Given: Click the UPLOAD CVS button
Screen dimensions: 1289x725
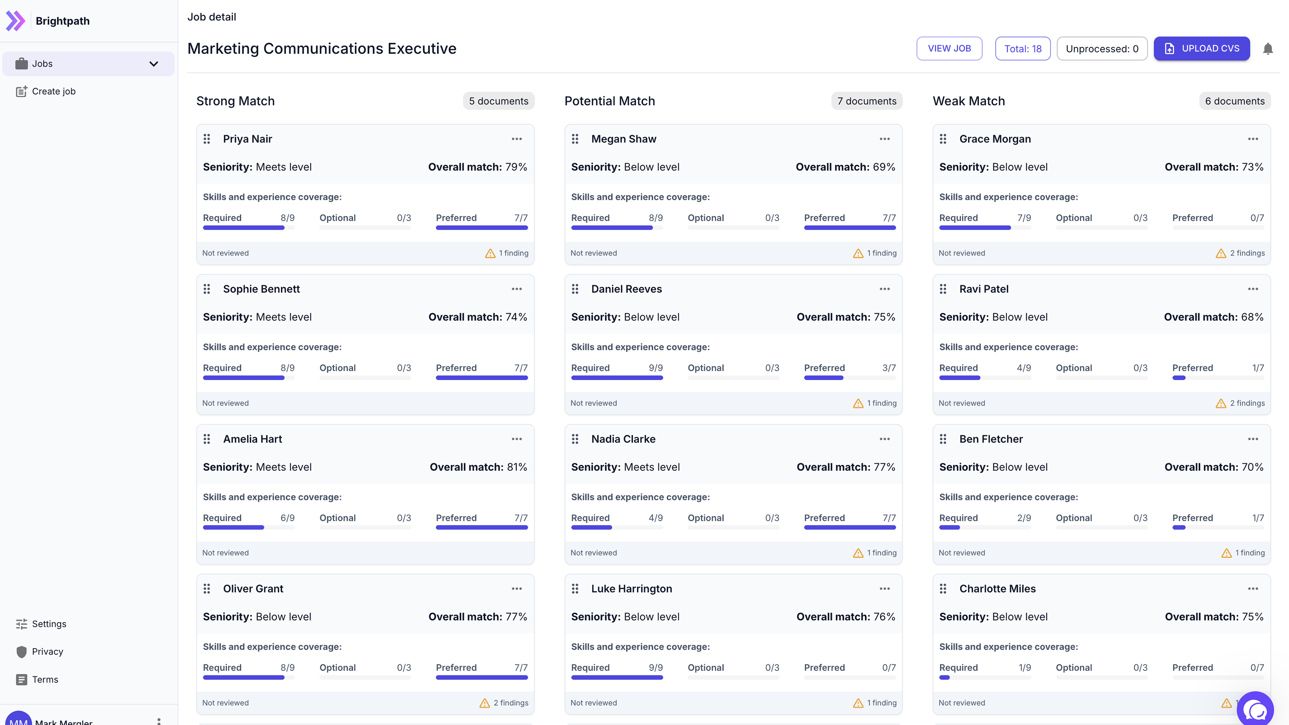Looking at the screenshot, I should [1202, 48].
